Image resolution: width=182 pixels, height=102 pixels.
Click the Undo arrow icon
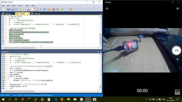[20, 9]
